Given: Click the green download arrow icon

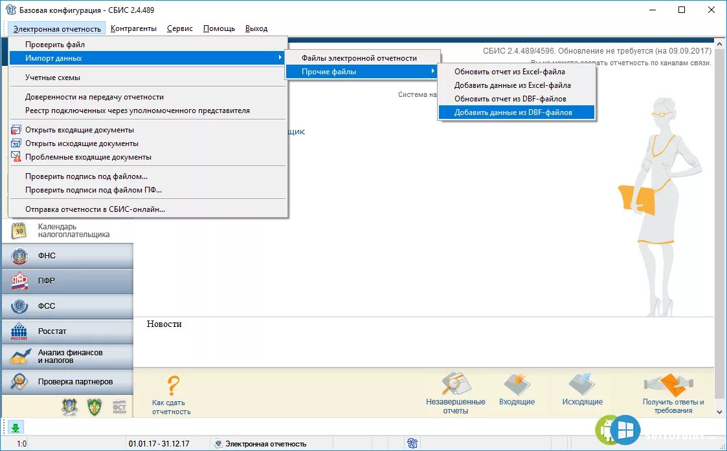Looking at the screenshot, I should 16,427.
